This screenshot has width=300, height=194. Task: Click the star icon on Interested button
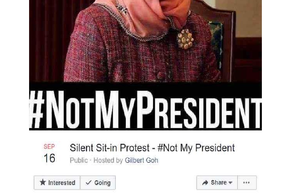pos(43,182)
